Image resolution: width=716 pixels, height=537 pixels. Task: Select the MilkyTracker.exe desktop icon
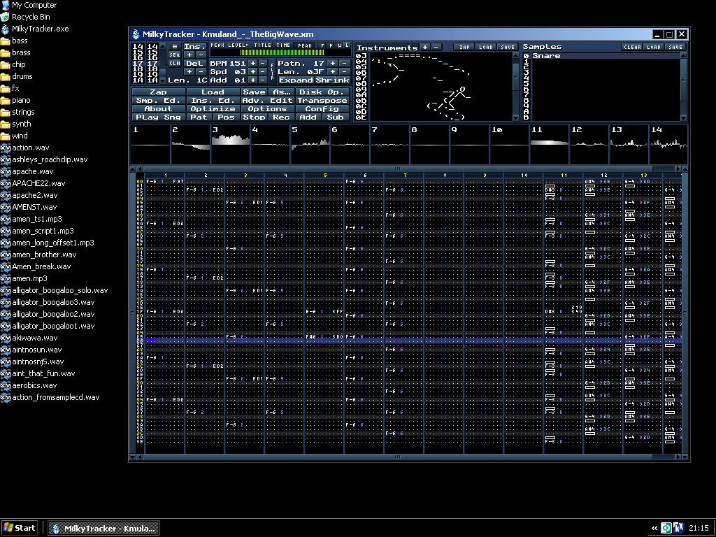pyautogui.click(x=35, y=29)
